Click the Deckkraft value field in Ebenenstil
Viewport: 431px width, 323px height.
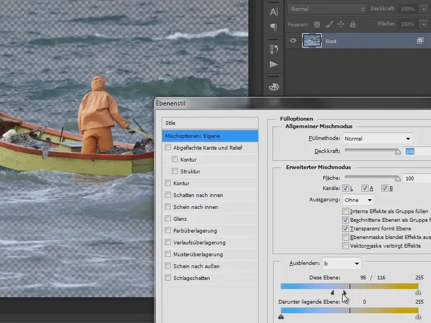coord(418,151)
